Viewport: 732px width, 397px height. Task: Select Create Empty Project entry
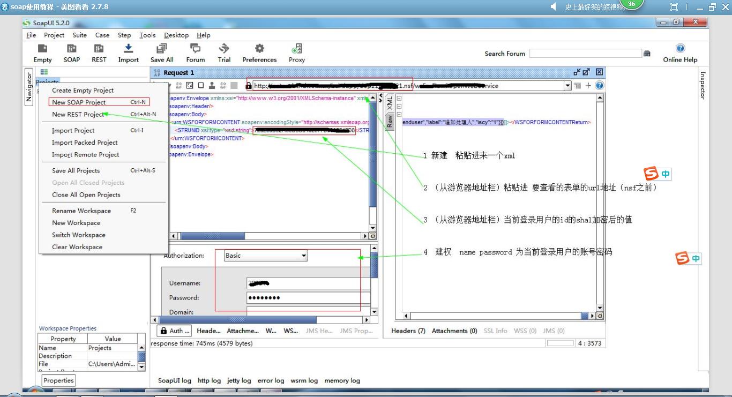pyautogui.click(x=103, y=90)
